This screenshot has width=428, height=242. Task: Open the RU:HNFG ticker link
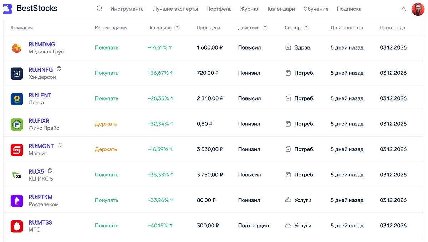(41, 70)
